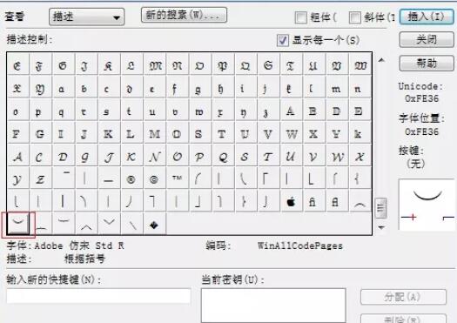457x323 pixels.
Task: Uncheck the 显示每一个(S) checkbox
Action: pos(282,40)
